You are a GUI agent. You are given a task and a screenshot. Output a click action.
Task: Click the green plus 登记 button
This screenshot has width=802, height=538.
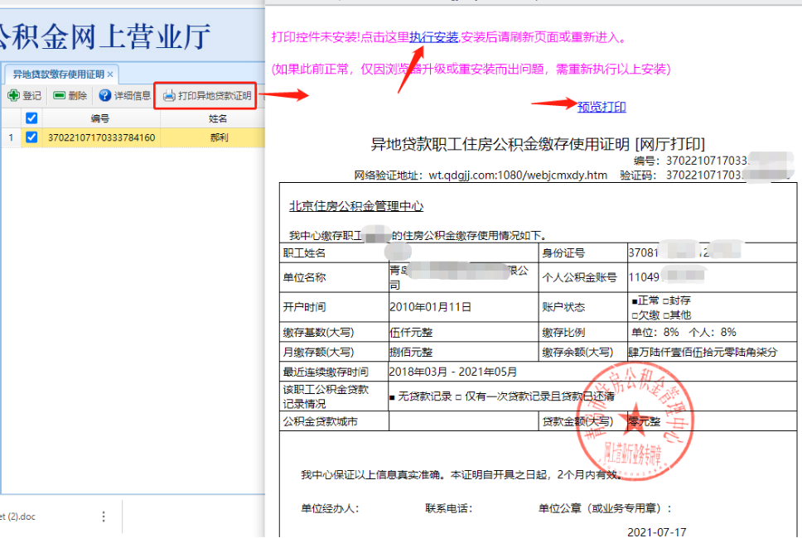point(24,96)
